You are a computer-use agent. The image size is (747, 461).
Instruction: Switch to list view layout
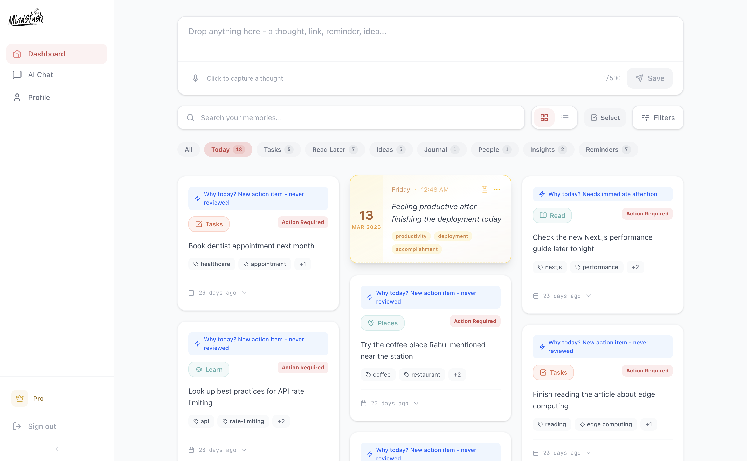[x=565, y=118]
